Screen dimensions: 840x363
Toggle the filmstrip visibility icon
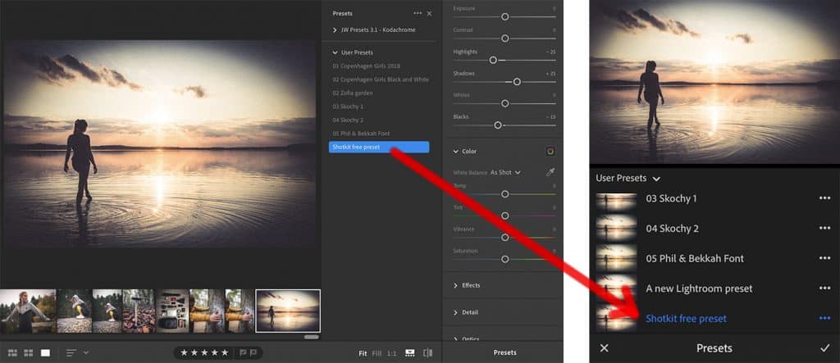coord(410,353)
